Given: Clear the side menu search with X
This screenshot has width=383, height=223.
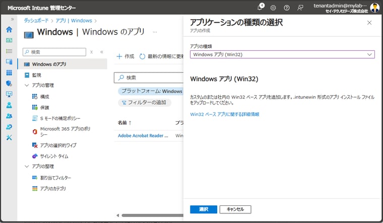Looking at the screenshot, I should click(91, 52).
